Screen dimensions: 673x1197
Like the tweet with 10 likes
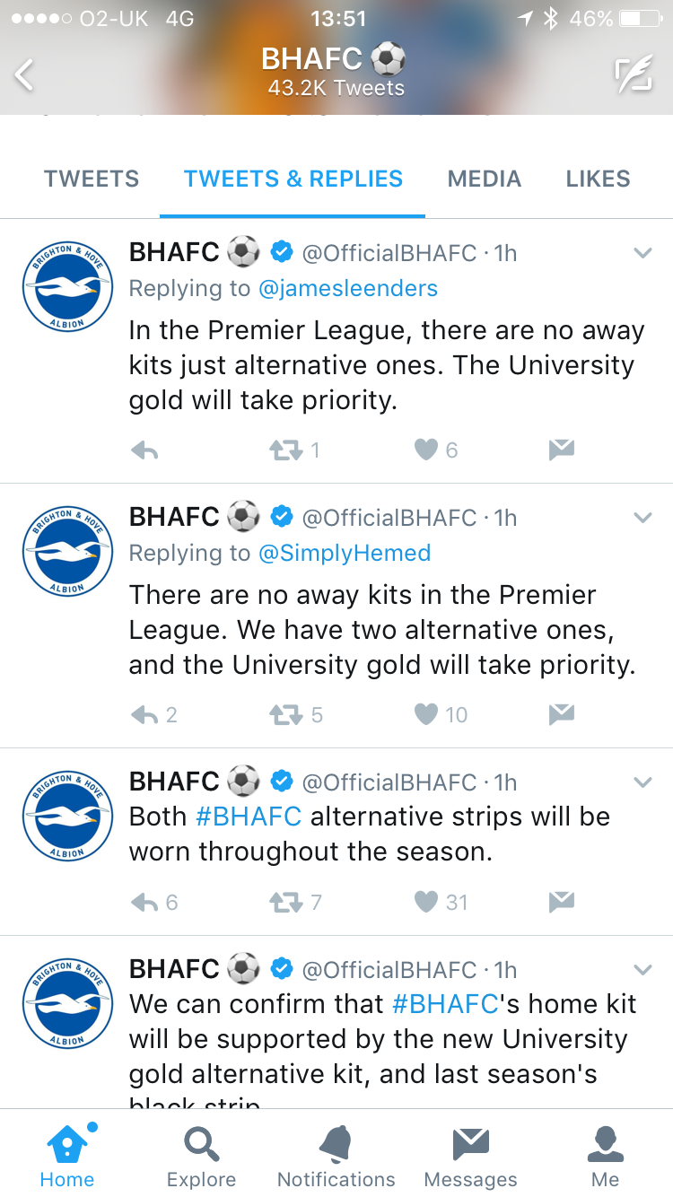coord(425,715)
